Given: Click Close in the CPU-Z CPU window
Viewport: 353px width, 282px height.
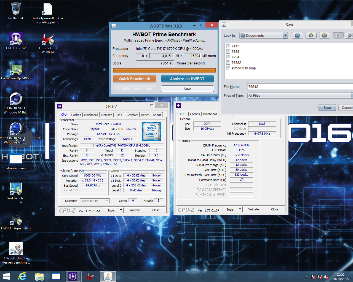Looking at the screenshot, I should (x=156, y=210).
